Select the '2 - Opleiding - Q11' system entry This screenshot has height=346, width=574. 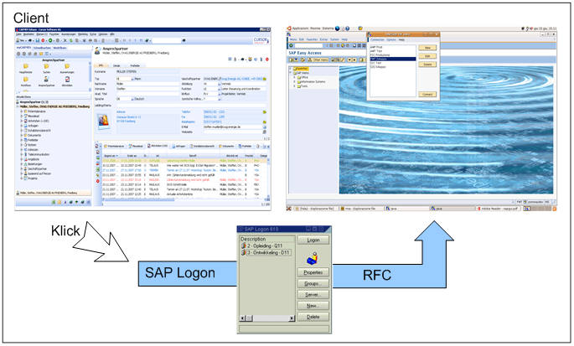[x=264, y=246]
